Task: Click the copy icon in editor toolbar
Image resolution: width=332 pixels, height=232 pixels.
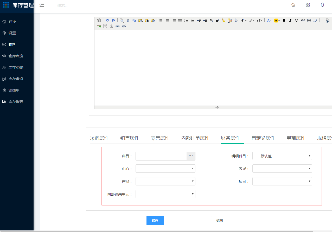Action: tap(134, 21)
